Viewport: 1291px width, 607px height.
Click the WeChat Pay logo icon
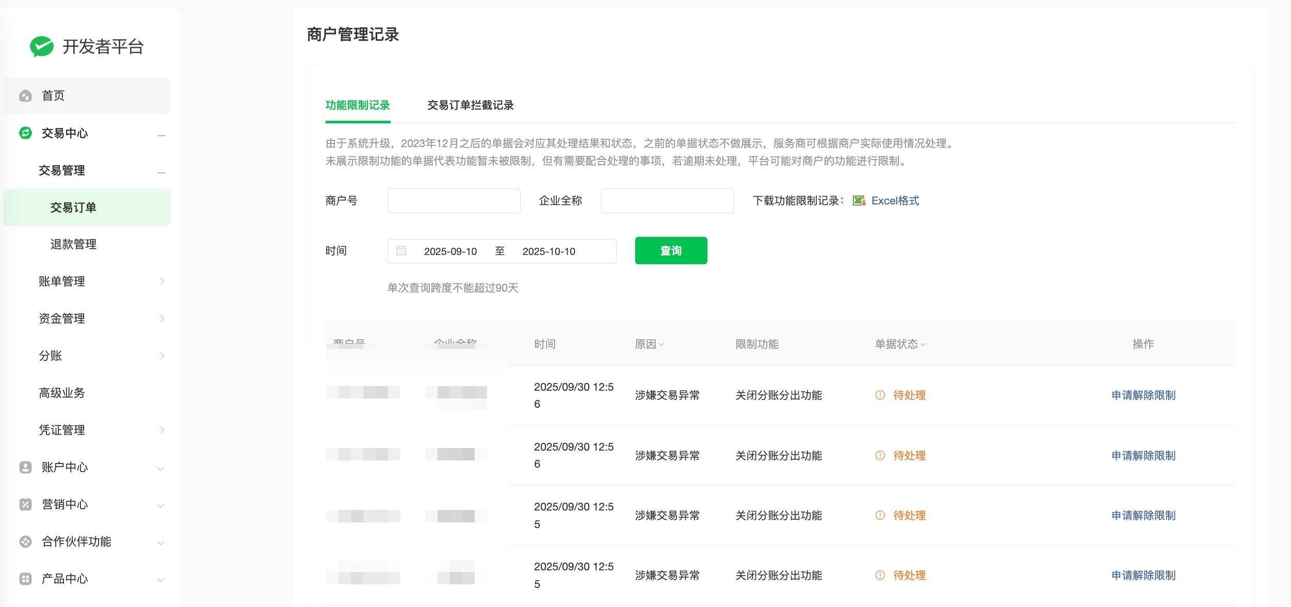[42, 46]
